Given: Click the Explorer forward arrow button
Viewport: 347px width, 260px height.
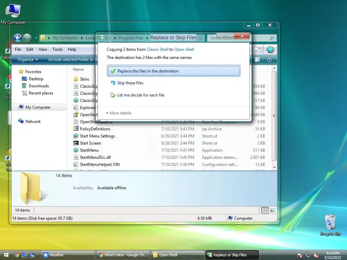Looking at the screenshot, I should click(27, 38).
